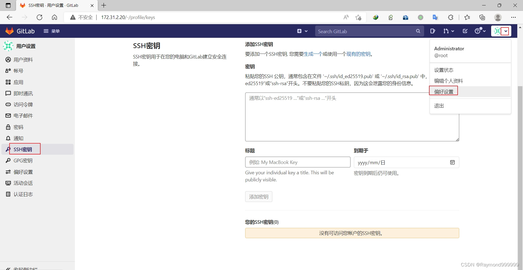523x270 pixels.
Task: Open the issues icon in navbar
Action: coord(433,31)
